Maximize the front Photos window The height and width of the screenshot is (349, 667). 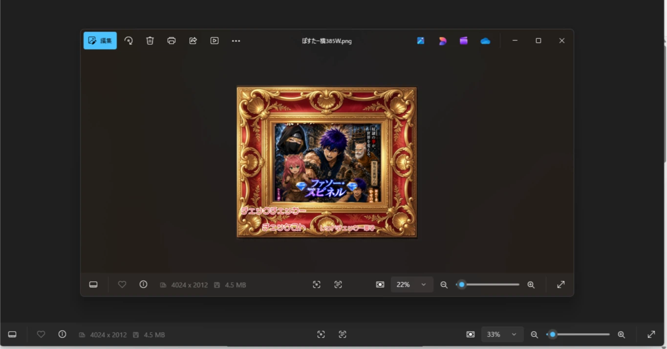coord(538,41)
